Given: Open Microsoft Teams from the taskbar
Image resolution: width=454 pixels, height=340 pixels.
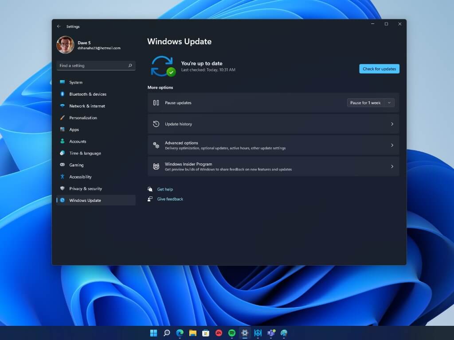Looking at the screenshot, I should click(271, 333).
